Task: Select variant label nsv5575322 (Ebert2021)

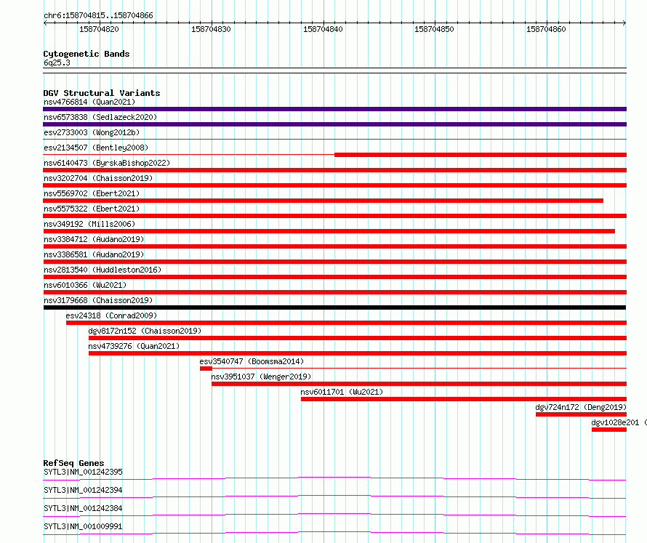Action: 92,209
